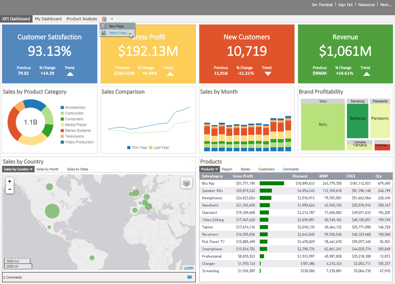This screenshot has width=395, height=284.
Task: Zoom in on the map with plus button
Action: (10, 181)
